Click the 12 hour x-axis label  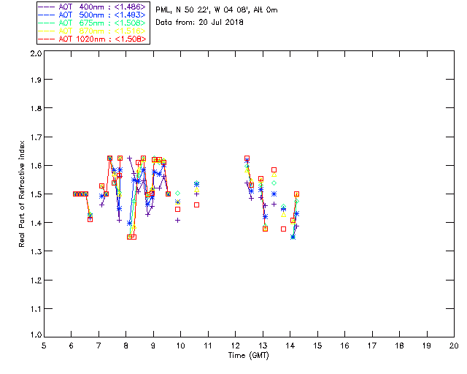[x=235, y=346]
